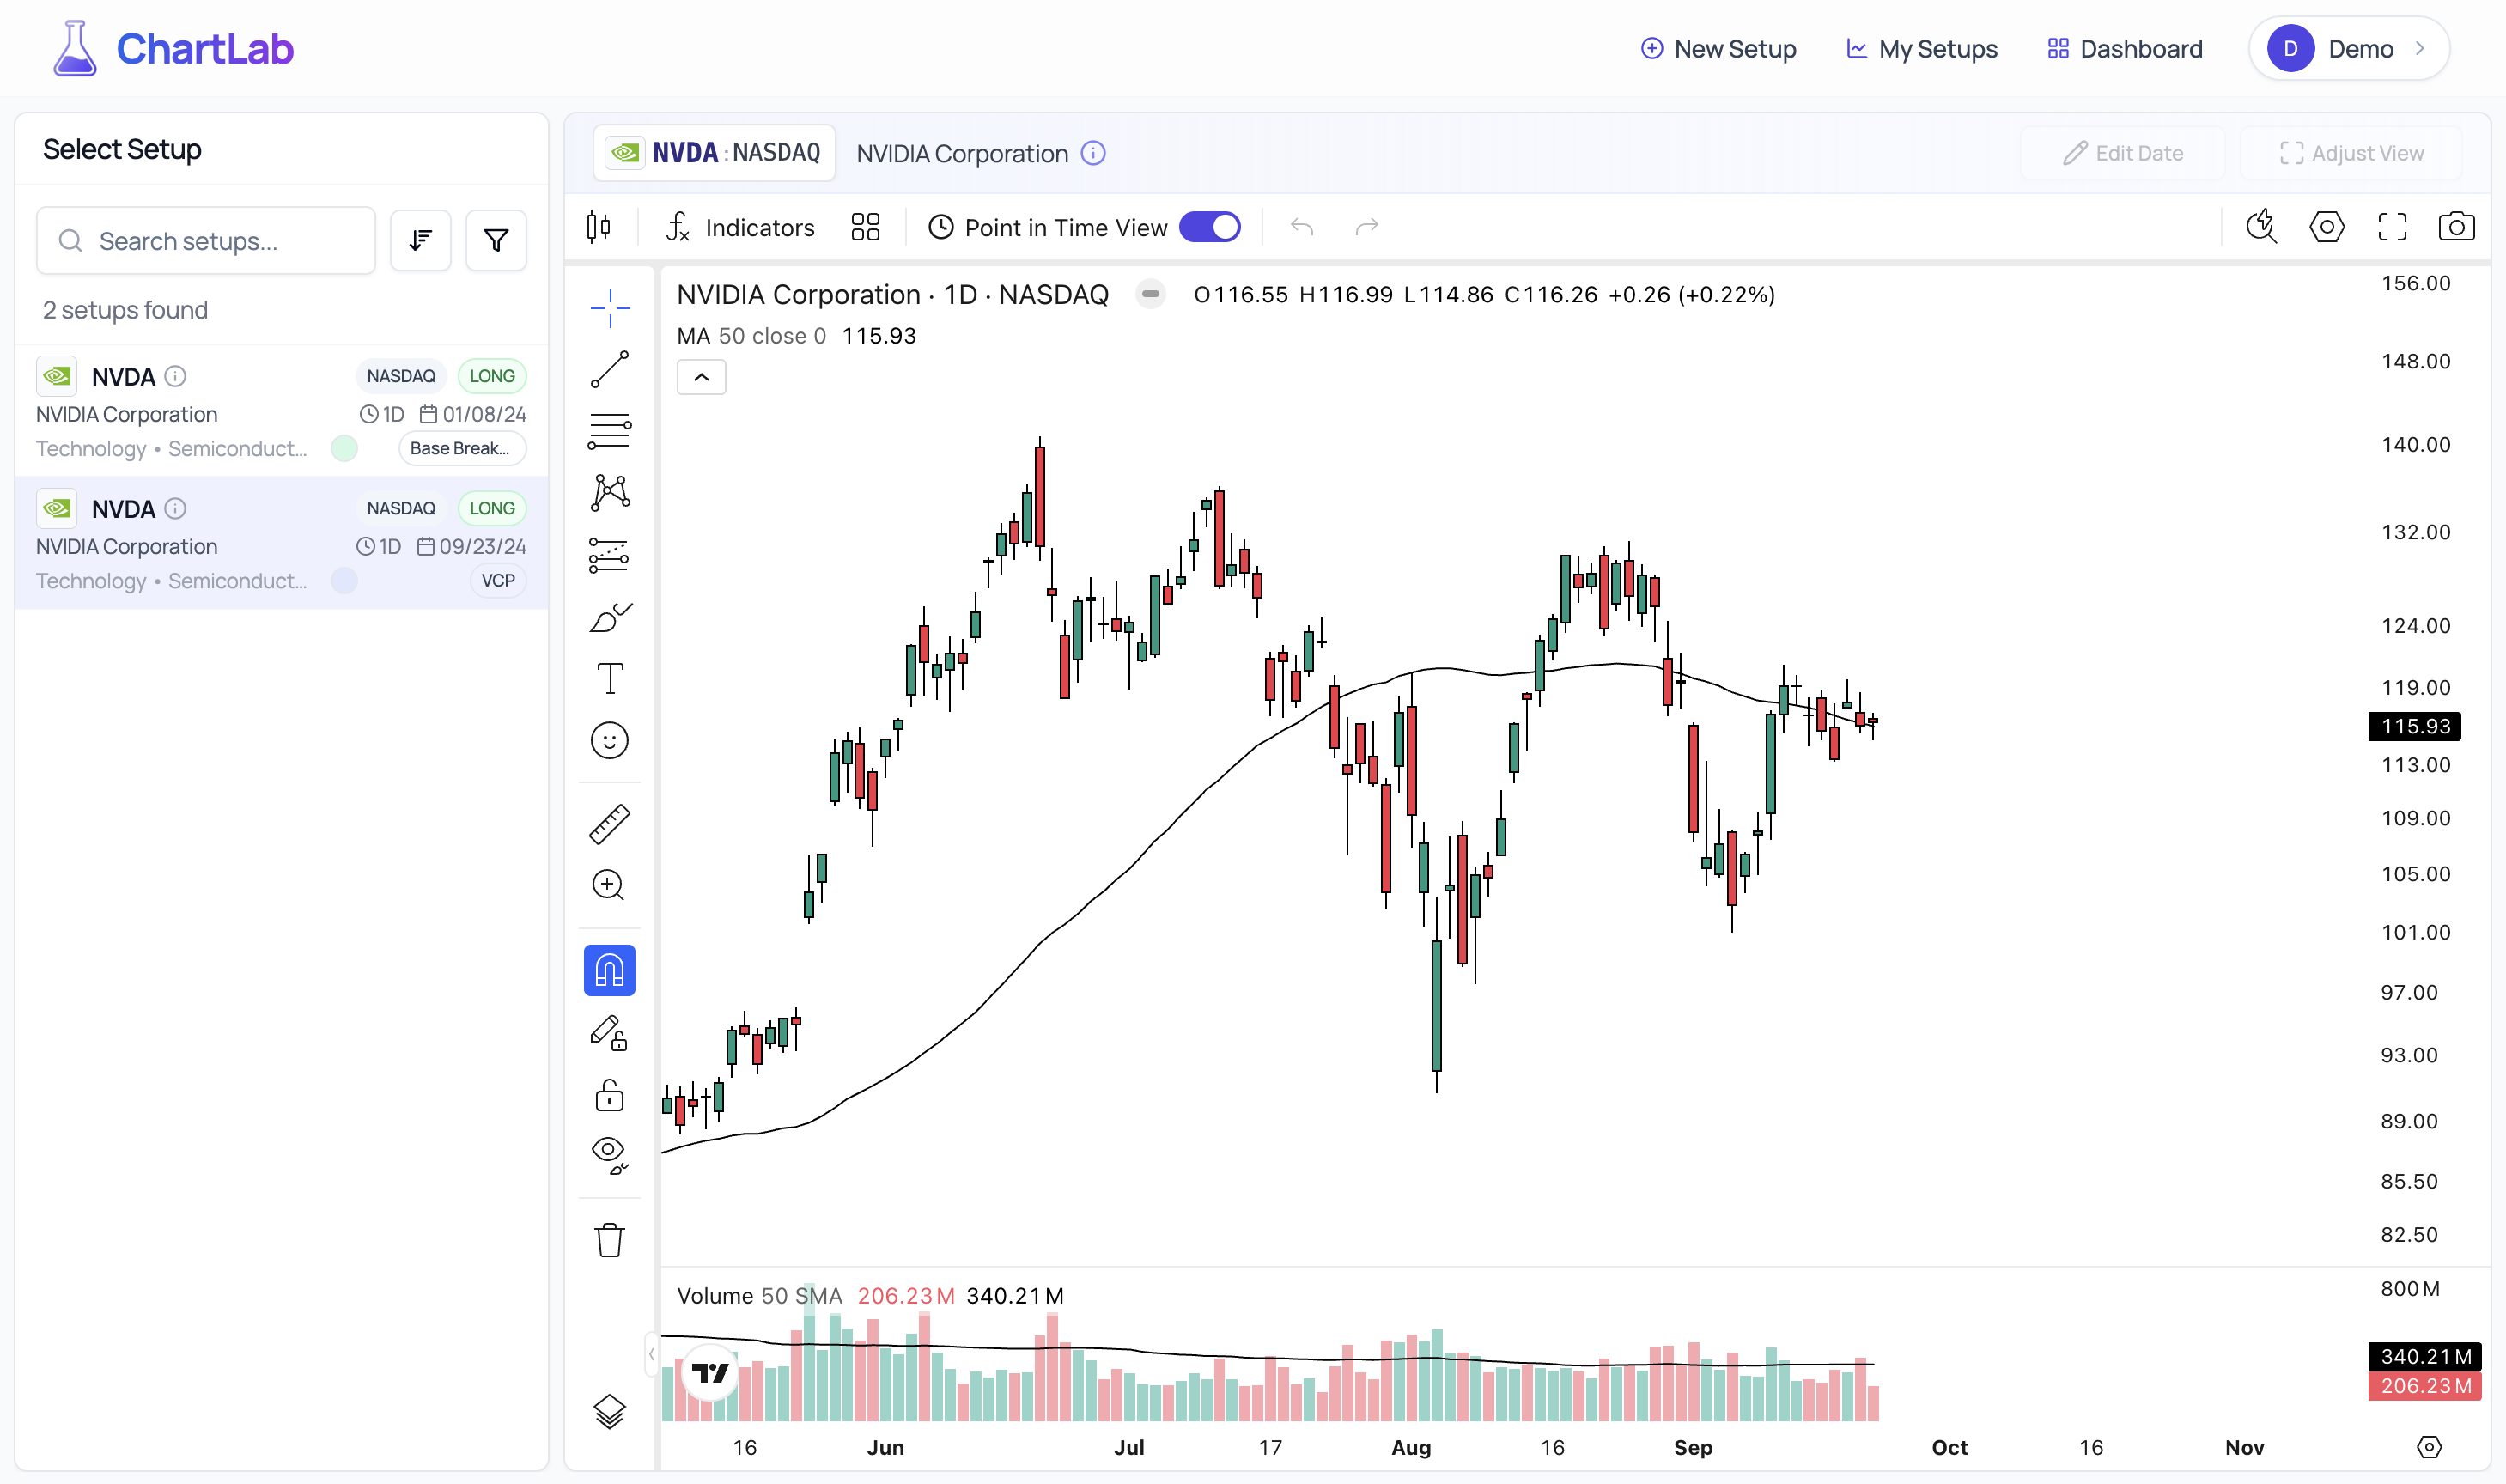
Task: Open the Indicators menu
Action: point(741,228)
